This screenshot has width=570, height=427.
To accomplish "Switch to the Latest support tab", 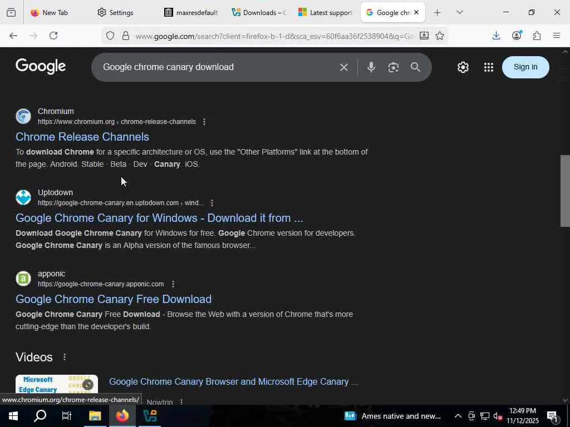I will tap(325, 12).
